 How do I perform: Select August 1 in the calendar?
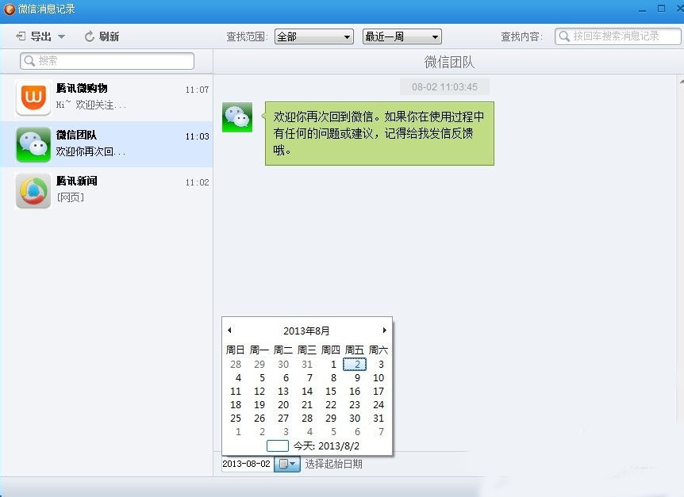333,364
